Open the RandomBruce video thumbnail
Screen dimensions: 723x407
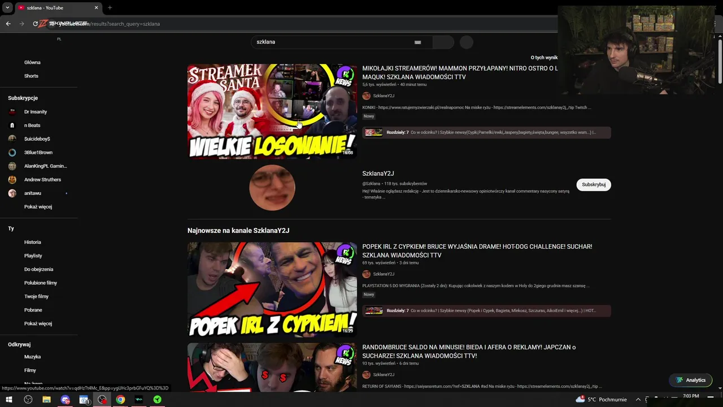point(272,367)
